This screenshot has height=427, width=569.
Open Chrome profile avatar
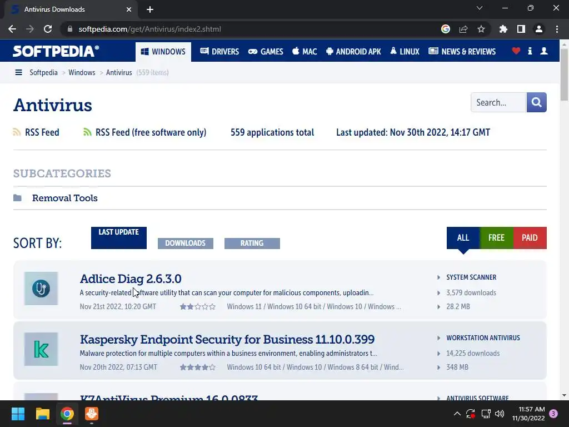pos(538,29)
